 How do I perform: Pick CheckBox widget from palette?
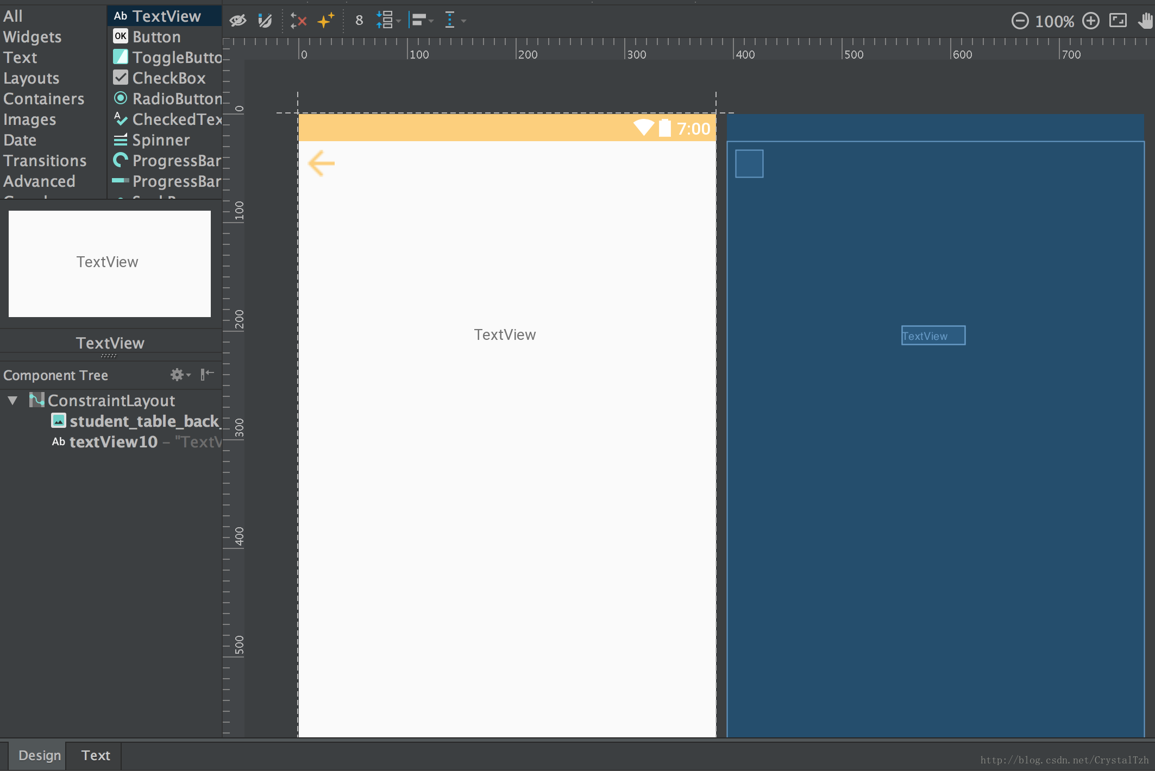[x=165, y=78]
